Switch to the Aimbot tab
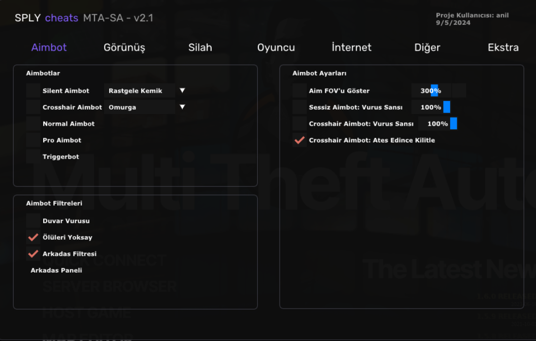 [49, 47]
